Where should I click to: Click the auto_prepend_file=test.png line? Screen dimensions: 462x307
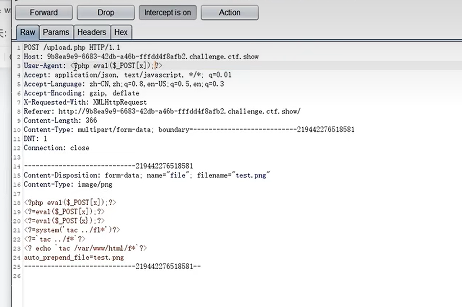click(74, 258)
